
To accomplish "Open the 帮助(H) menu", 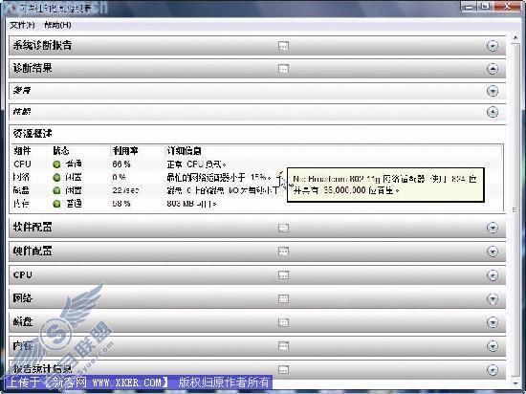I will point(57,25).
